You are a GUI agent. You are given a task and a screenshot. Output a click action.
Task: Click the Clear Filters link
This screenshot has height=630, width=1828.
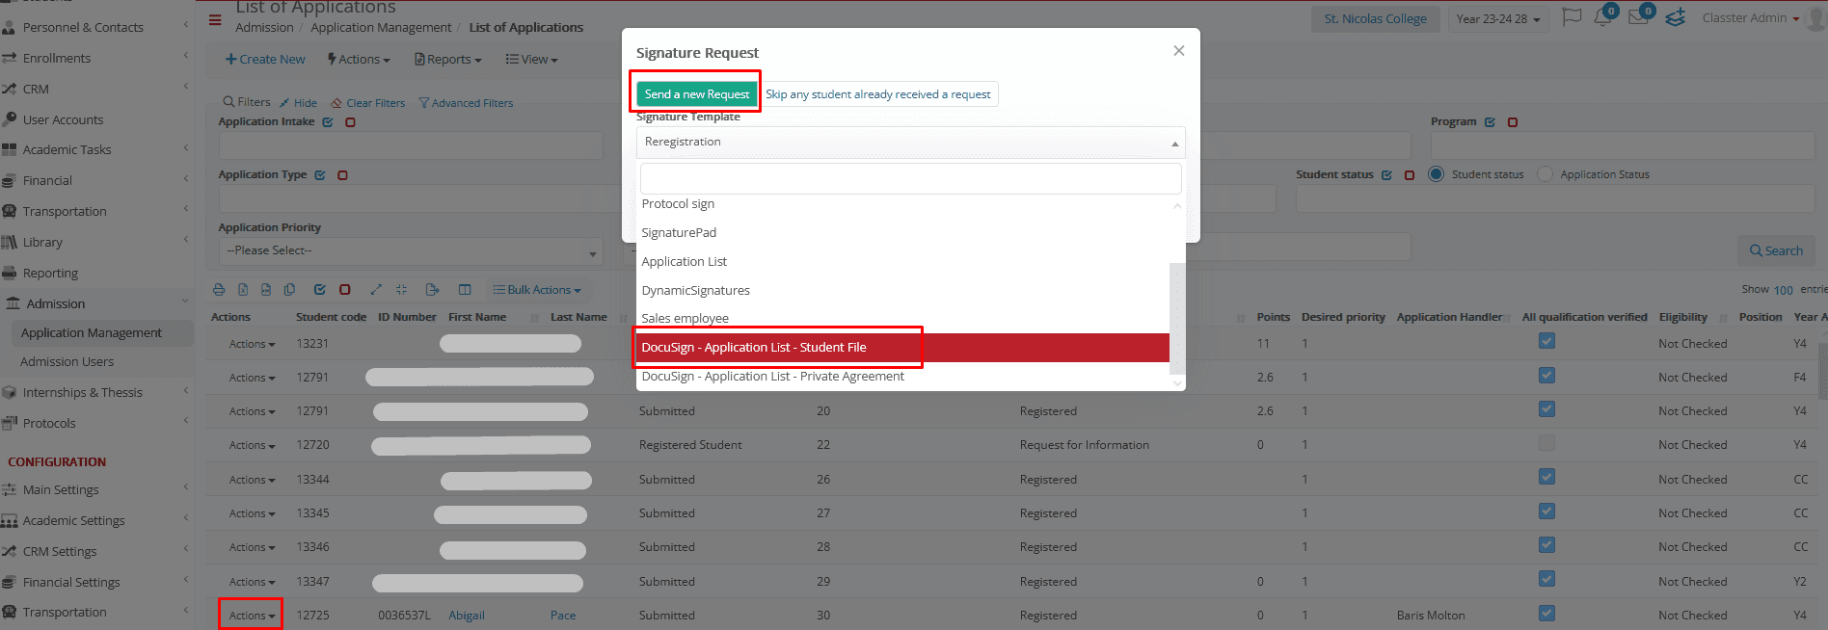point(367,103)
